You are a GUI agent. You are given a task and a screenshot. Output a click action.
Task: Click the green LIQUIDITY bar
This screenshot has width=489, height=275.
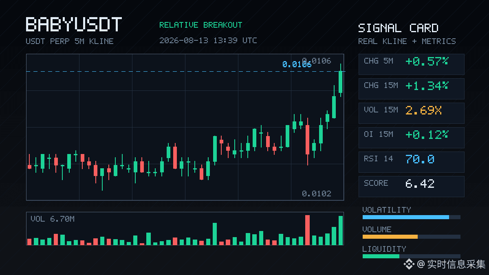381,256
